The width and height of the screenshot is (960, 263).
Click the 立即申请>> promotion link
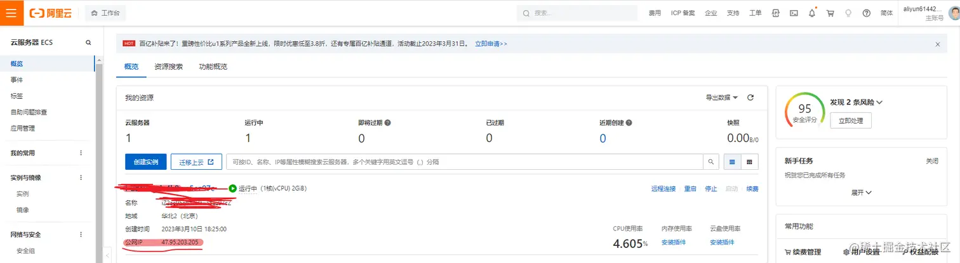(491, 44)
